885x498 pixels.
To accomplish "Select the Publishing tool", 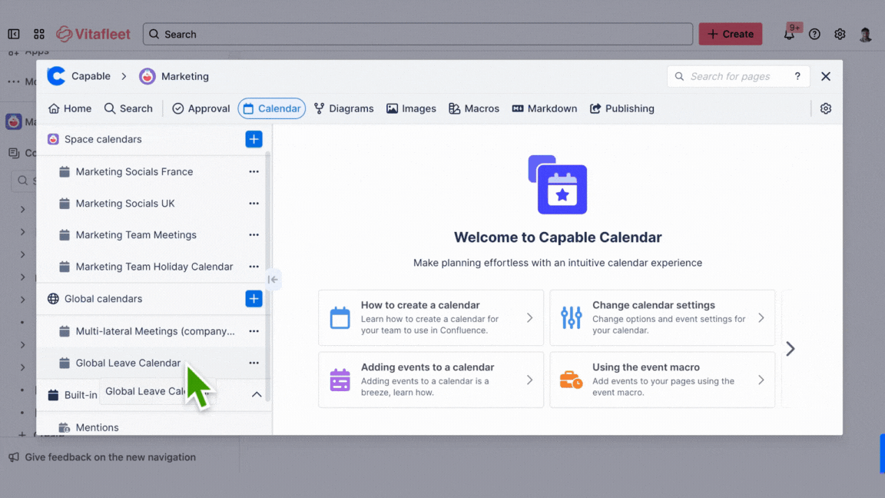I will [621, 108].
